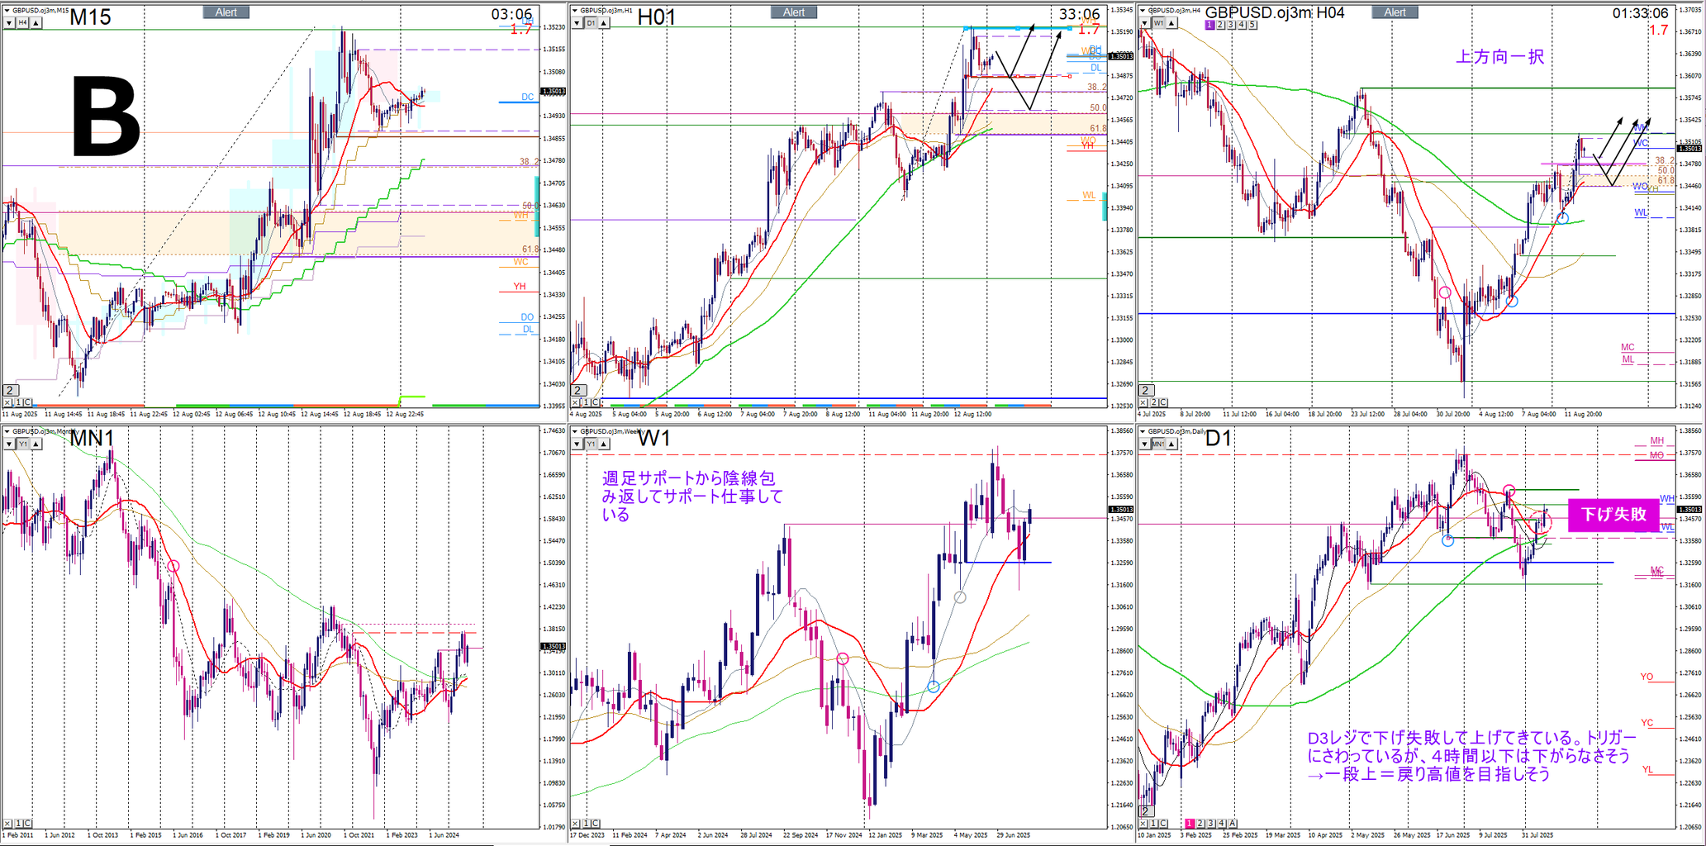The width and height of the screenshot is (1706, 846).
Task: Click the 1 button at the M15 chart bottom
Action: tap(18, 402)
